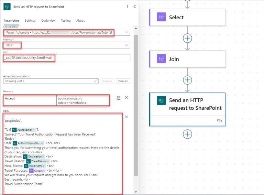Add step between Join and HTTP request

tap(187, 80)
